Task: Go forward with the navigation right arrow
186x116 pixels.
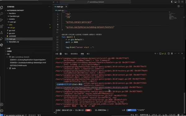Action: coord(57,2)
